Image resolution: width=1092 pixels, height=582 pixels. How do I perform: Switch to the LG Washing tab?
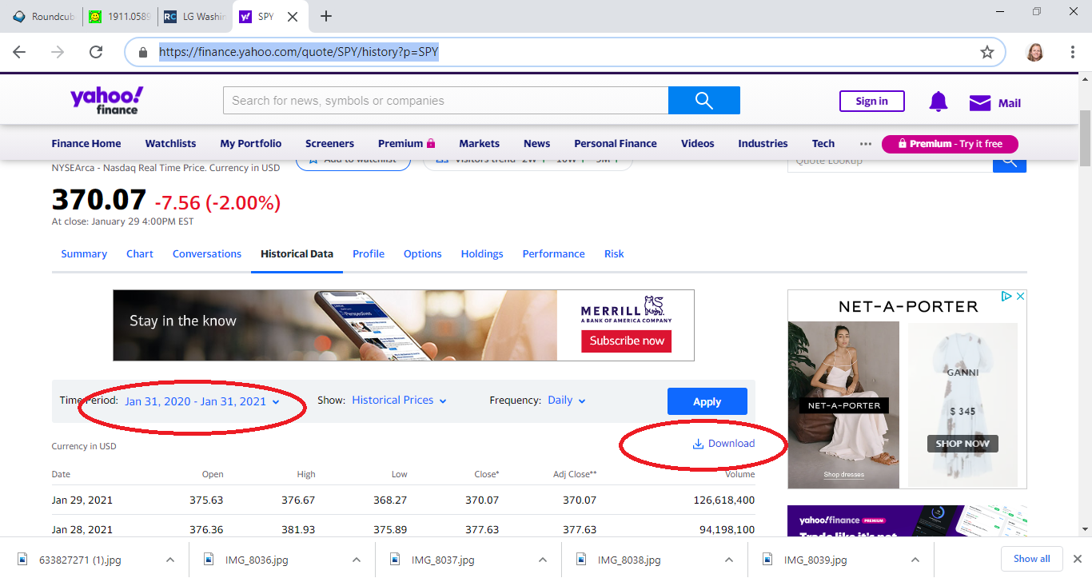pyautogui.click(x=195, y=16)
